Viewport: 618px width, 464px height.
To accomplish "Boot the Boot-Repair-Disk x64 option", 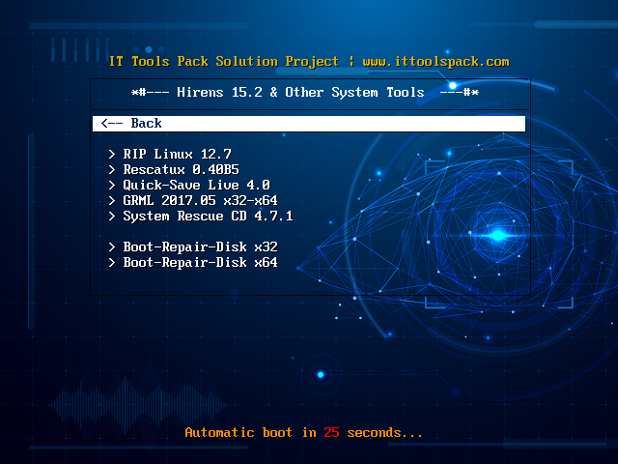I will tap(200, 262).
